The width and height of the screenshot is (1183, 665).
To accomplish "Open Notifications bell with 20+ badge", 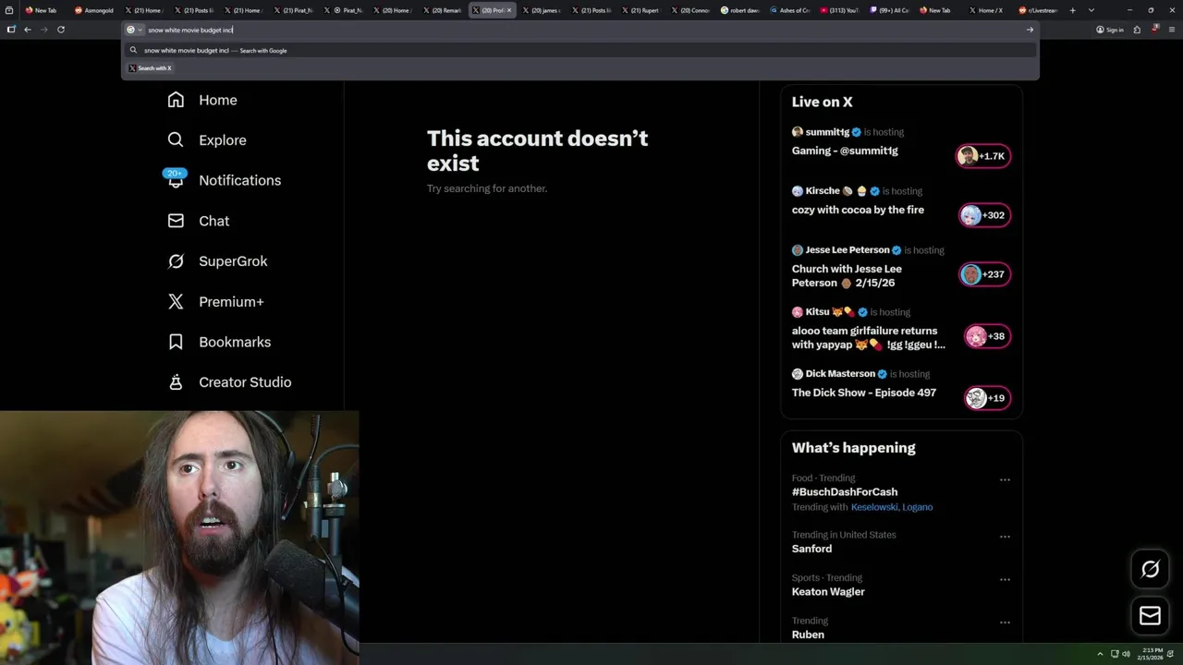I will point(176,179).
